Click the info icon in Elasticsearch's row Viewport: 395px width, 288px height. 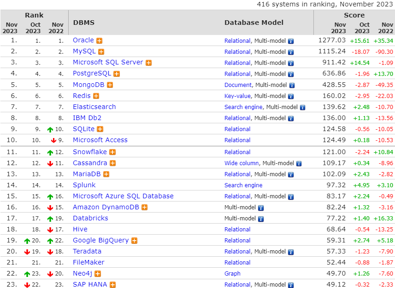pos(302,108)
